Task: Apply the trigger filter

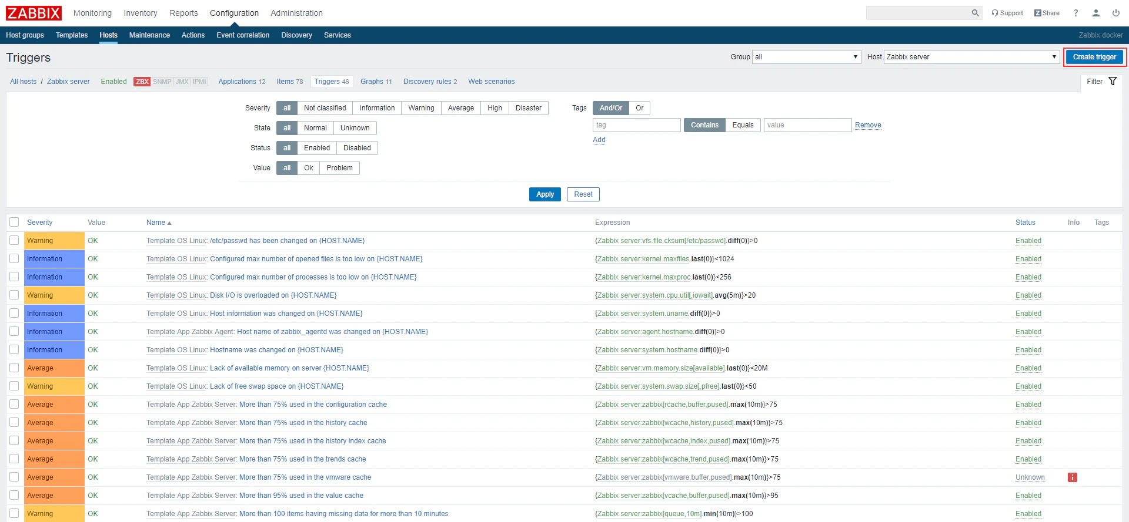Action: click(x=545, y=194)
